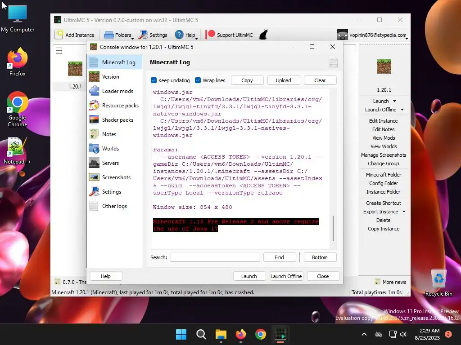Focus the Search input field
Screen dimensions: 461x345
pyautogui.click(x=215, y=257)
